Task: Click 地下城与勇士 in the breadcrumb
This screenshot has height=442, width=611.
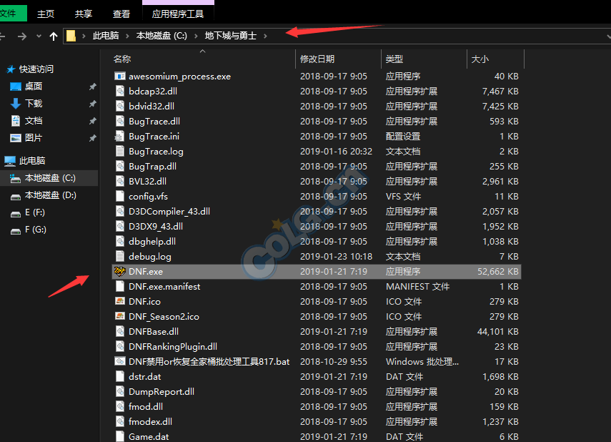Action: (x=231, y=36)
